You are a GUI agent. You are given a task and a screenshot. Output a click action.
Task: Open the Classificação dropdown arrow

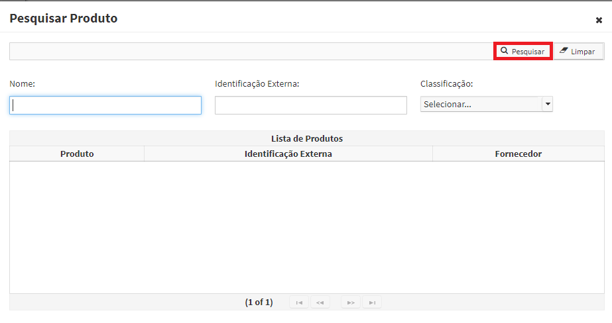click(548, 104)
